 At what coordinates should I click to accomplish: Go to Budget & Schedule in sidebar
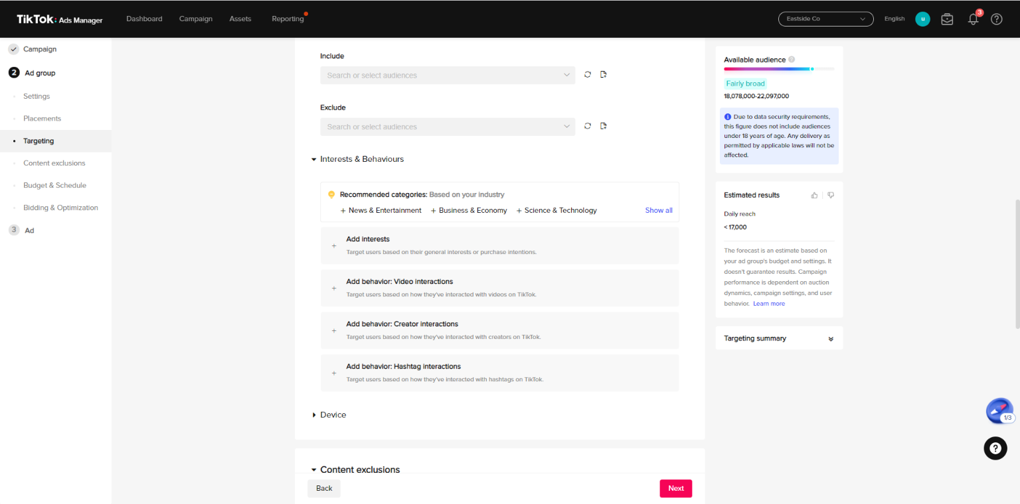pos(54,185)
